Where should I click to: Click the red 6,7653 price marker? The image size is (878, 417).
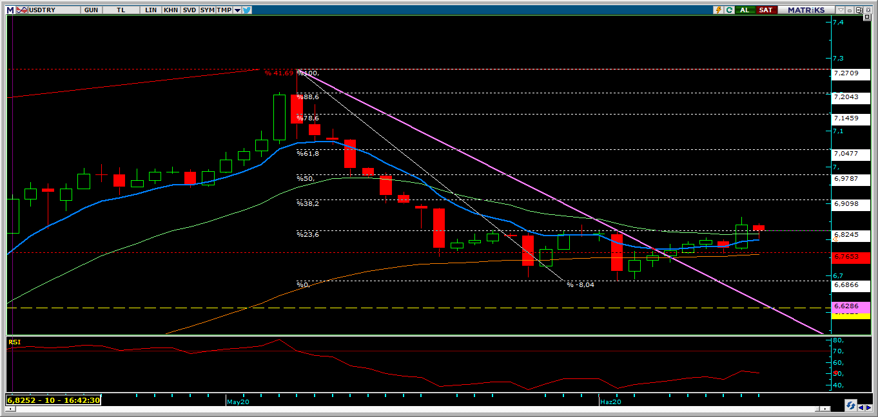point(851,257)
